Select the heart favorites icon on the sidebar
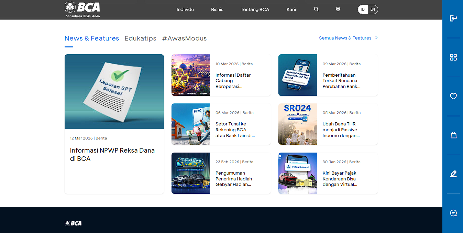 453,96
